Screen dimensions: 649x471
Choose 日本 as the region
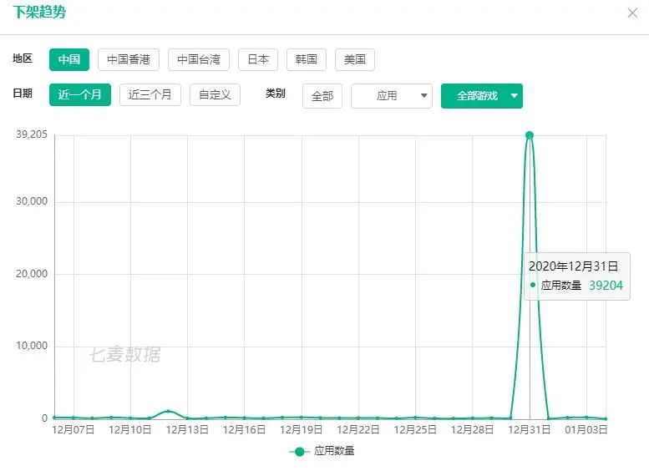[258, 59]
